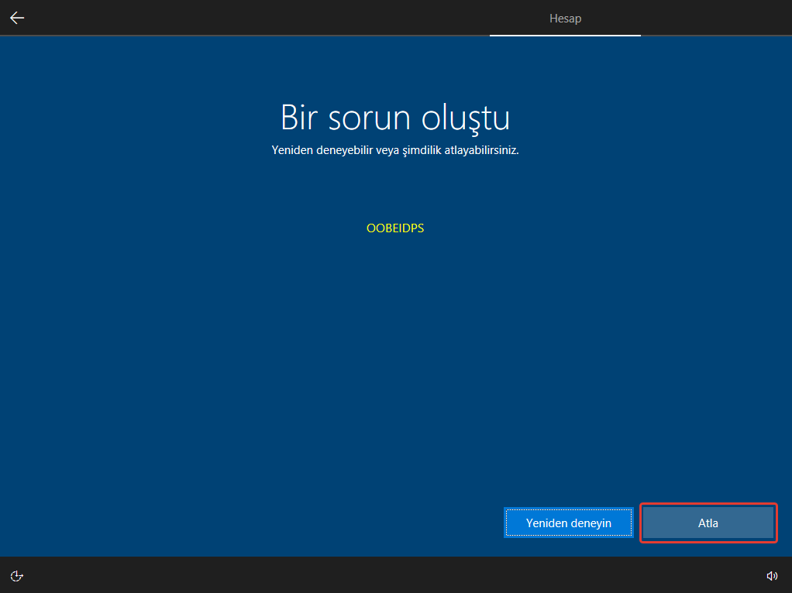The width and height of the screenshot is (792, 593).
Task: Click the OOBEIDPS error code text
Action: point(394,228)
